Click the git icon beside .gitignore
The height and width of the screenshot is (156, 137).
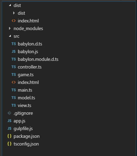9,113
